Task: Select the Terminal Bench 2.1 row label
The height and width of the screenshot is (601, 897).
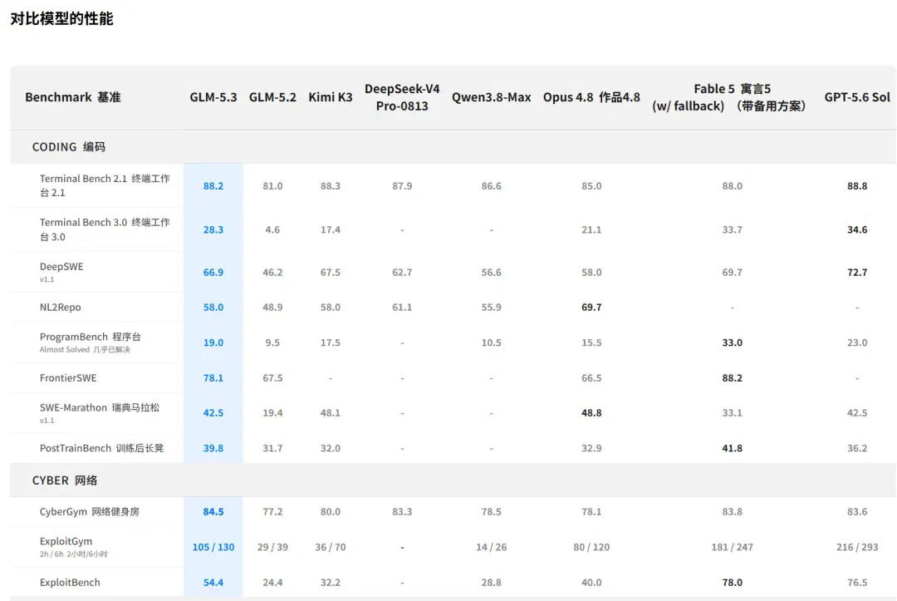Action: pos(105,185)
